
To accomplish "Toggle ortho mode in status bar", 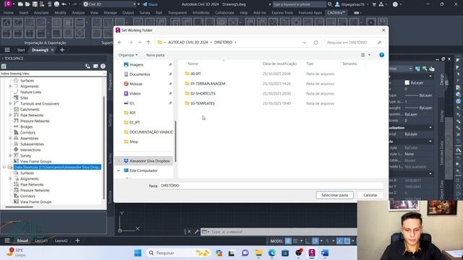I will tap(307, 240).
